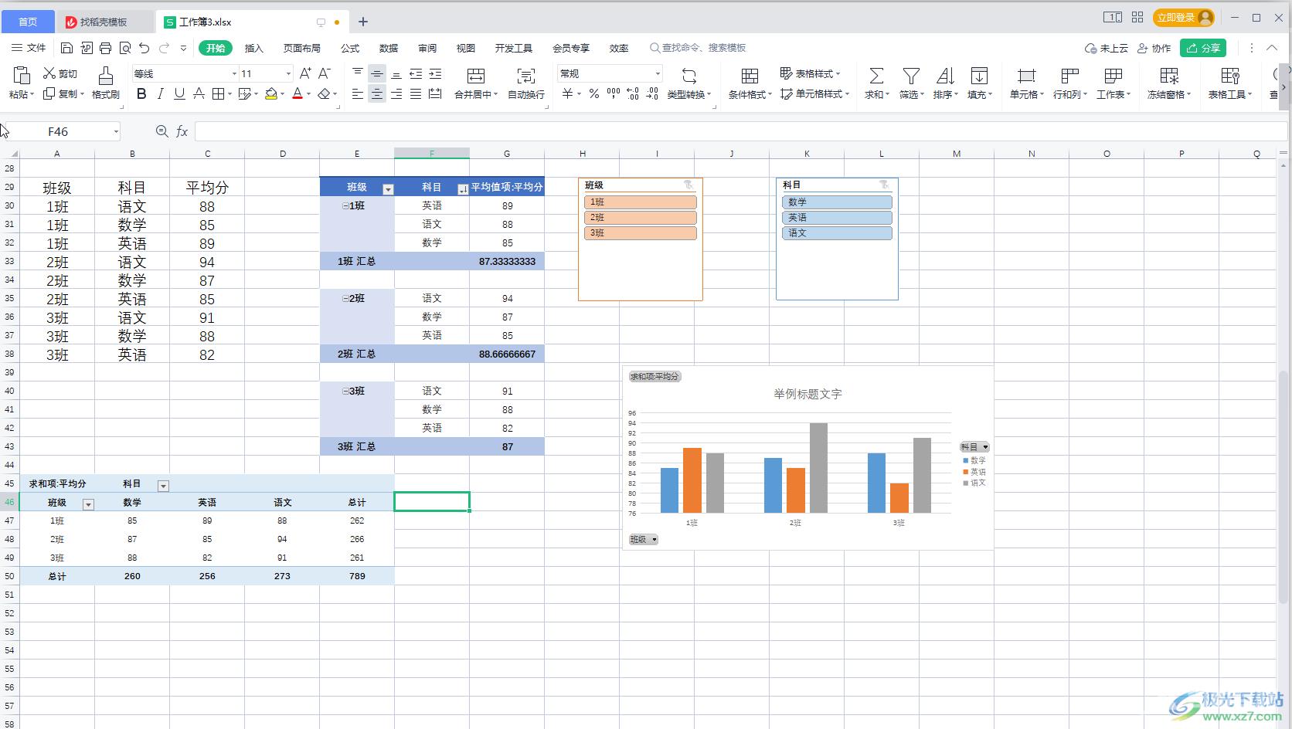This screenshot has height=729, width=1292.
Task: Open the 视图 ribbon tab
Action: [466, 48]
